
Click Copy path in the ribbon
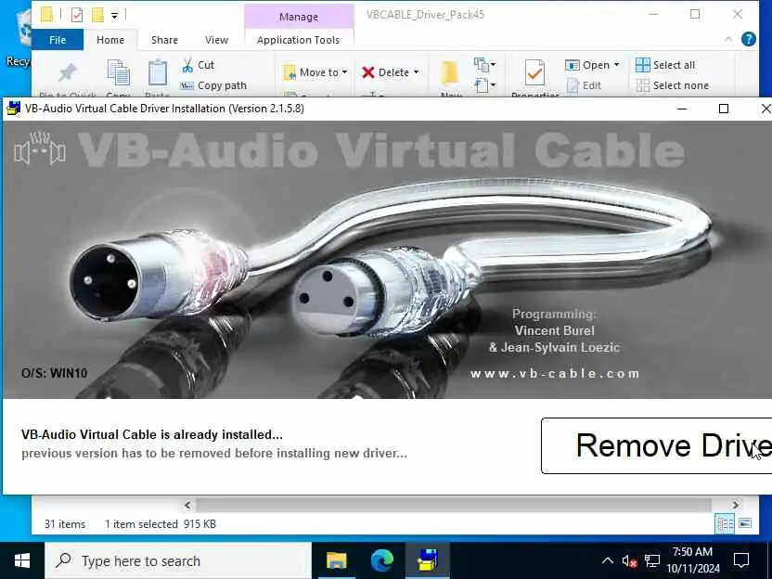click(213, 85)
